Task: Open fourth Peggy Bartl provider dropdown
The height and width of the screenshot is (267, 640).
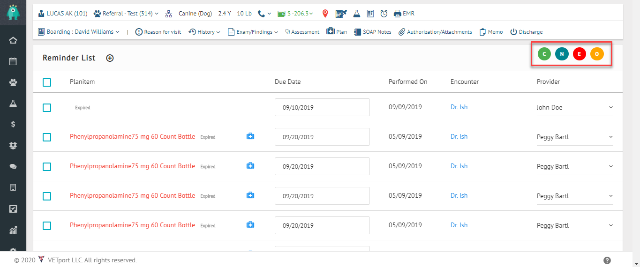Action: coord(575,225)
